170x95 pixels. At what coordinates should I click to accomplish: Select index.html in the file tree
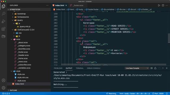point(19,84)
